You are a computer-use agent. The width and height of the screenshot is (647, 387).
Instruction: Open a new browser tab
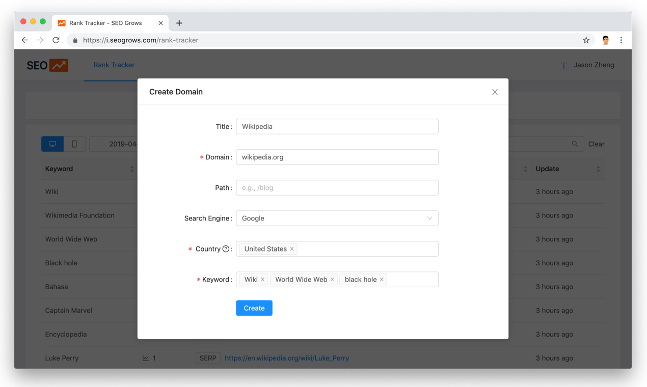[179, 23]
